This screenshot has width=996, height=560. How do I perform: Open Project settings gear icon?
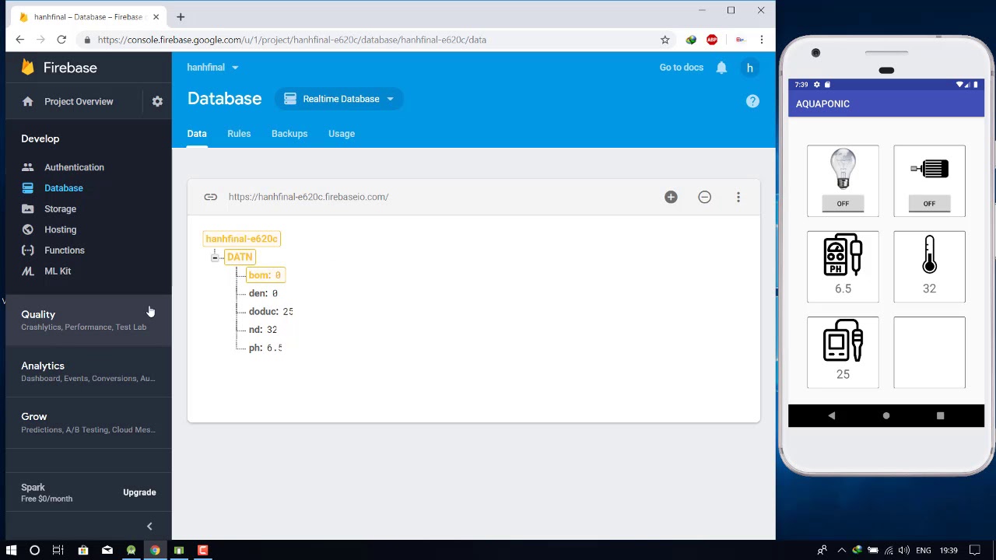pos(157,101)
